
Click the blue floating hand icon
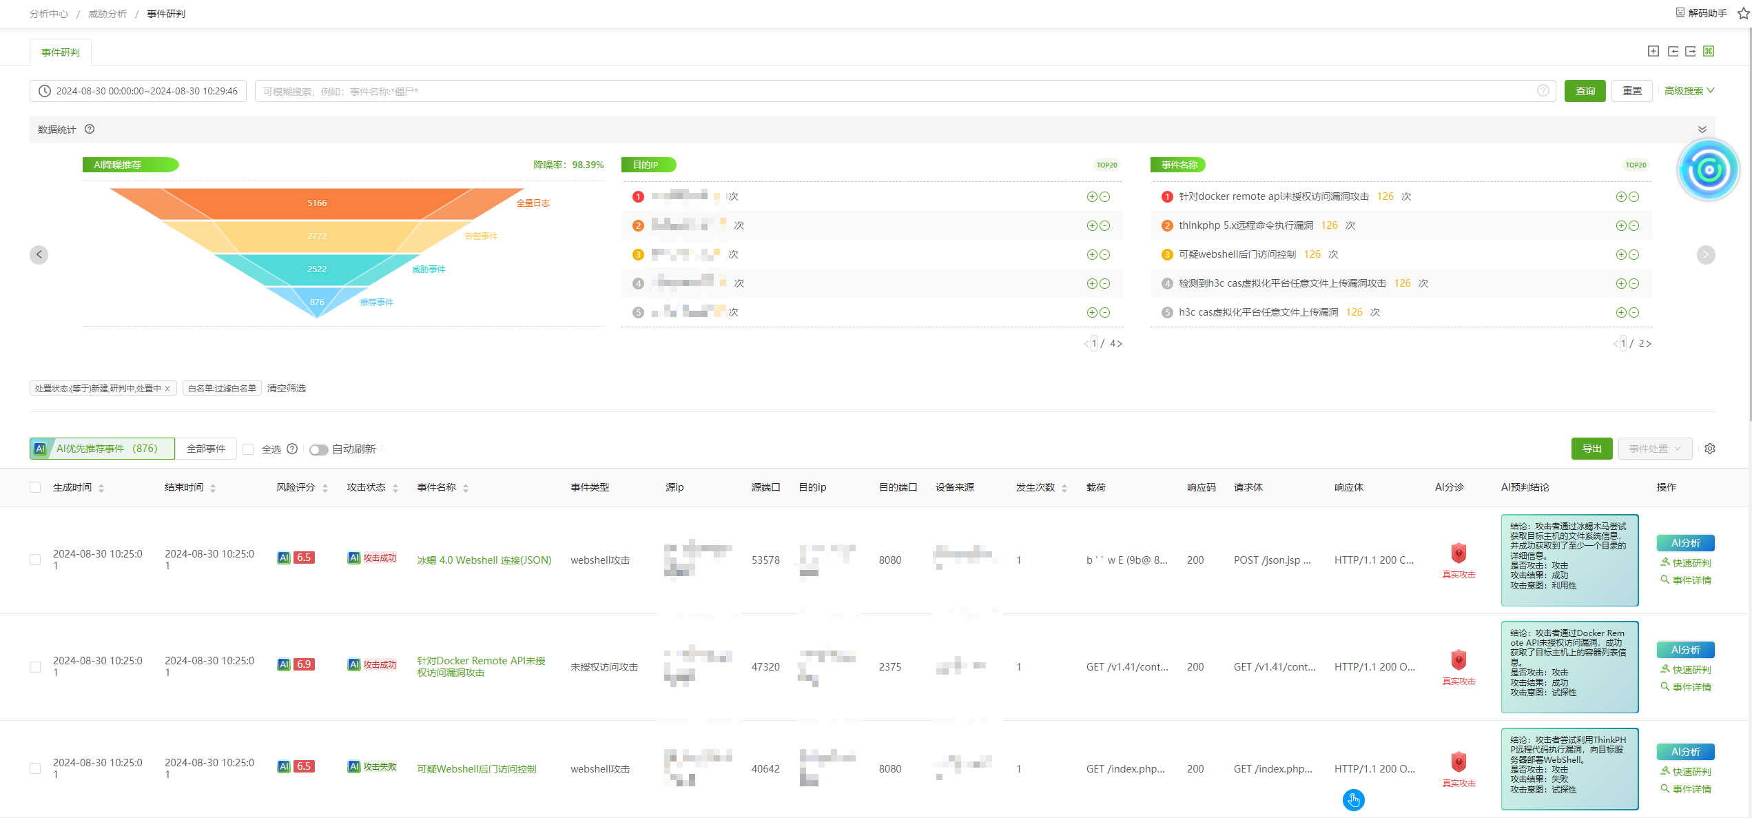1353,799
